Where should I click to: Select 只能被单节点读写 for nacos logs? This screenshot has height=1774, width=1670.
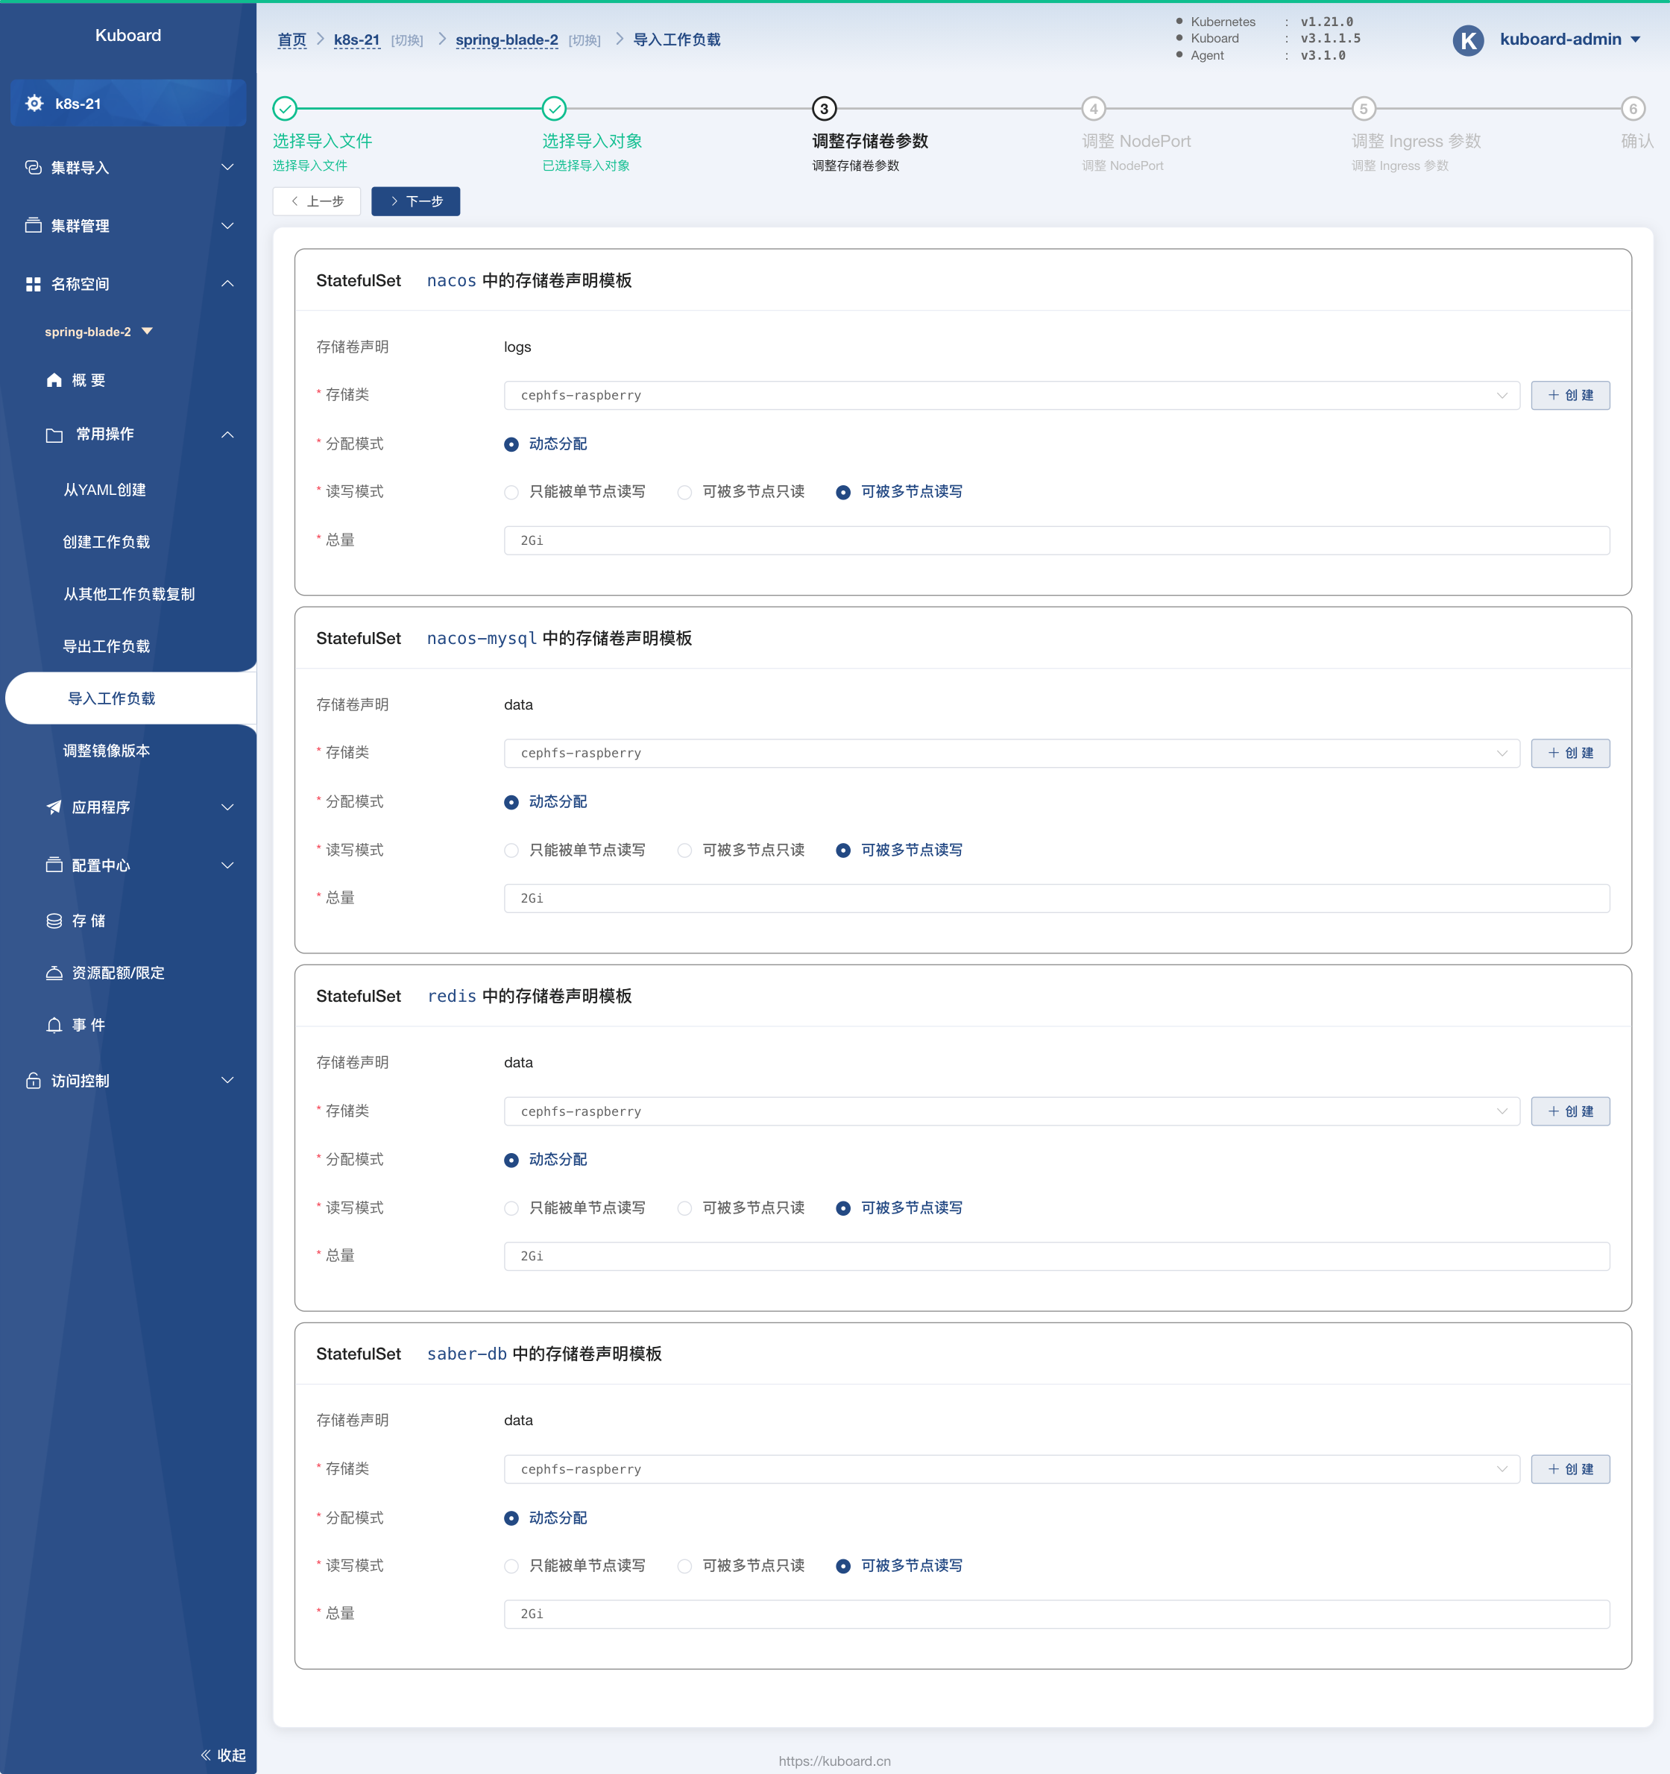[x=511, y=493]
